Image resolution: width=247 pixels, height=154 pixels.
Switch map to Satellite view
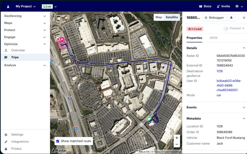pos(172,17)
